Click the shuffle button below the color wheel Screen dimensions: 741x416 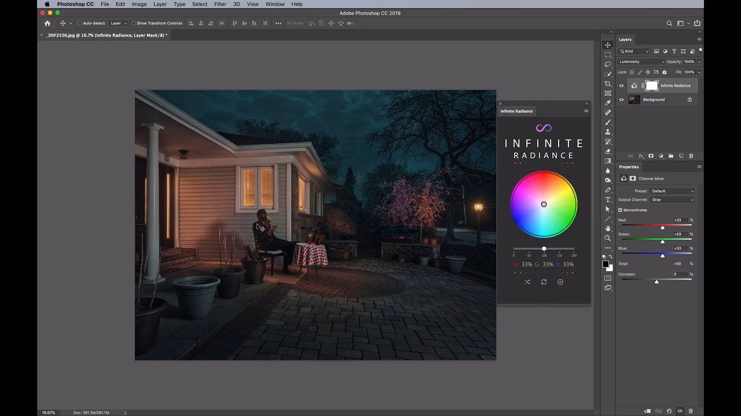coord(527,282)
